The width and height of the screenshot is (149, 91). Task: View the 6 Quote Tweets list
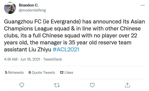click(x=42, y=73)
